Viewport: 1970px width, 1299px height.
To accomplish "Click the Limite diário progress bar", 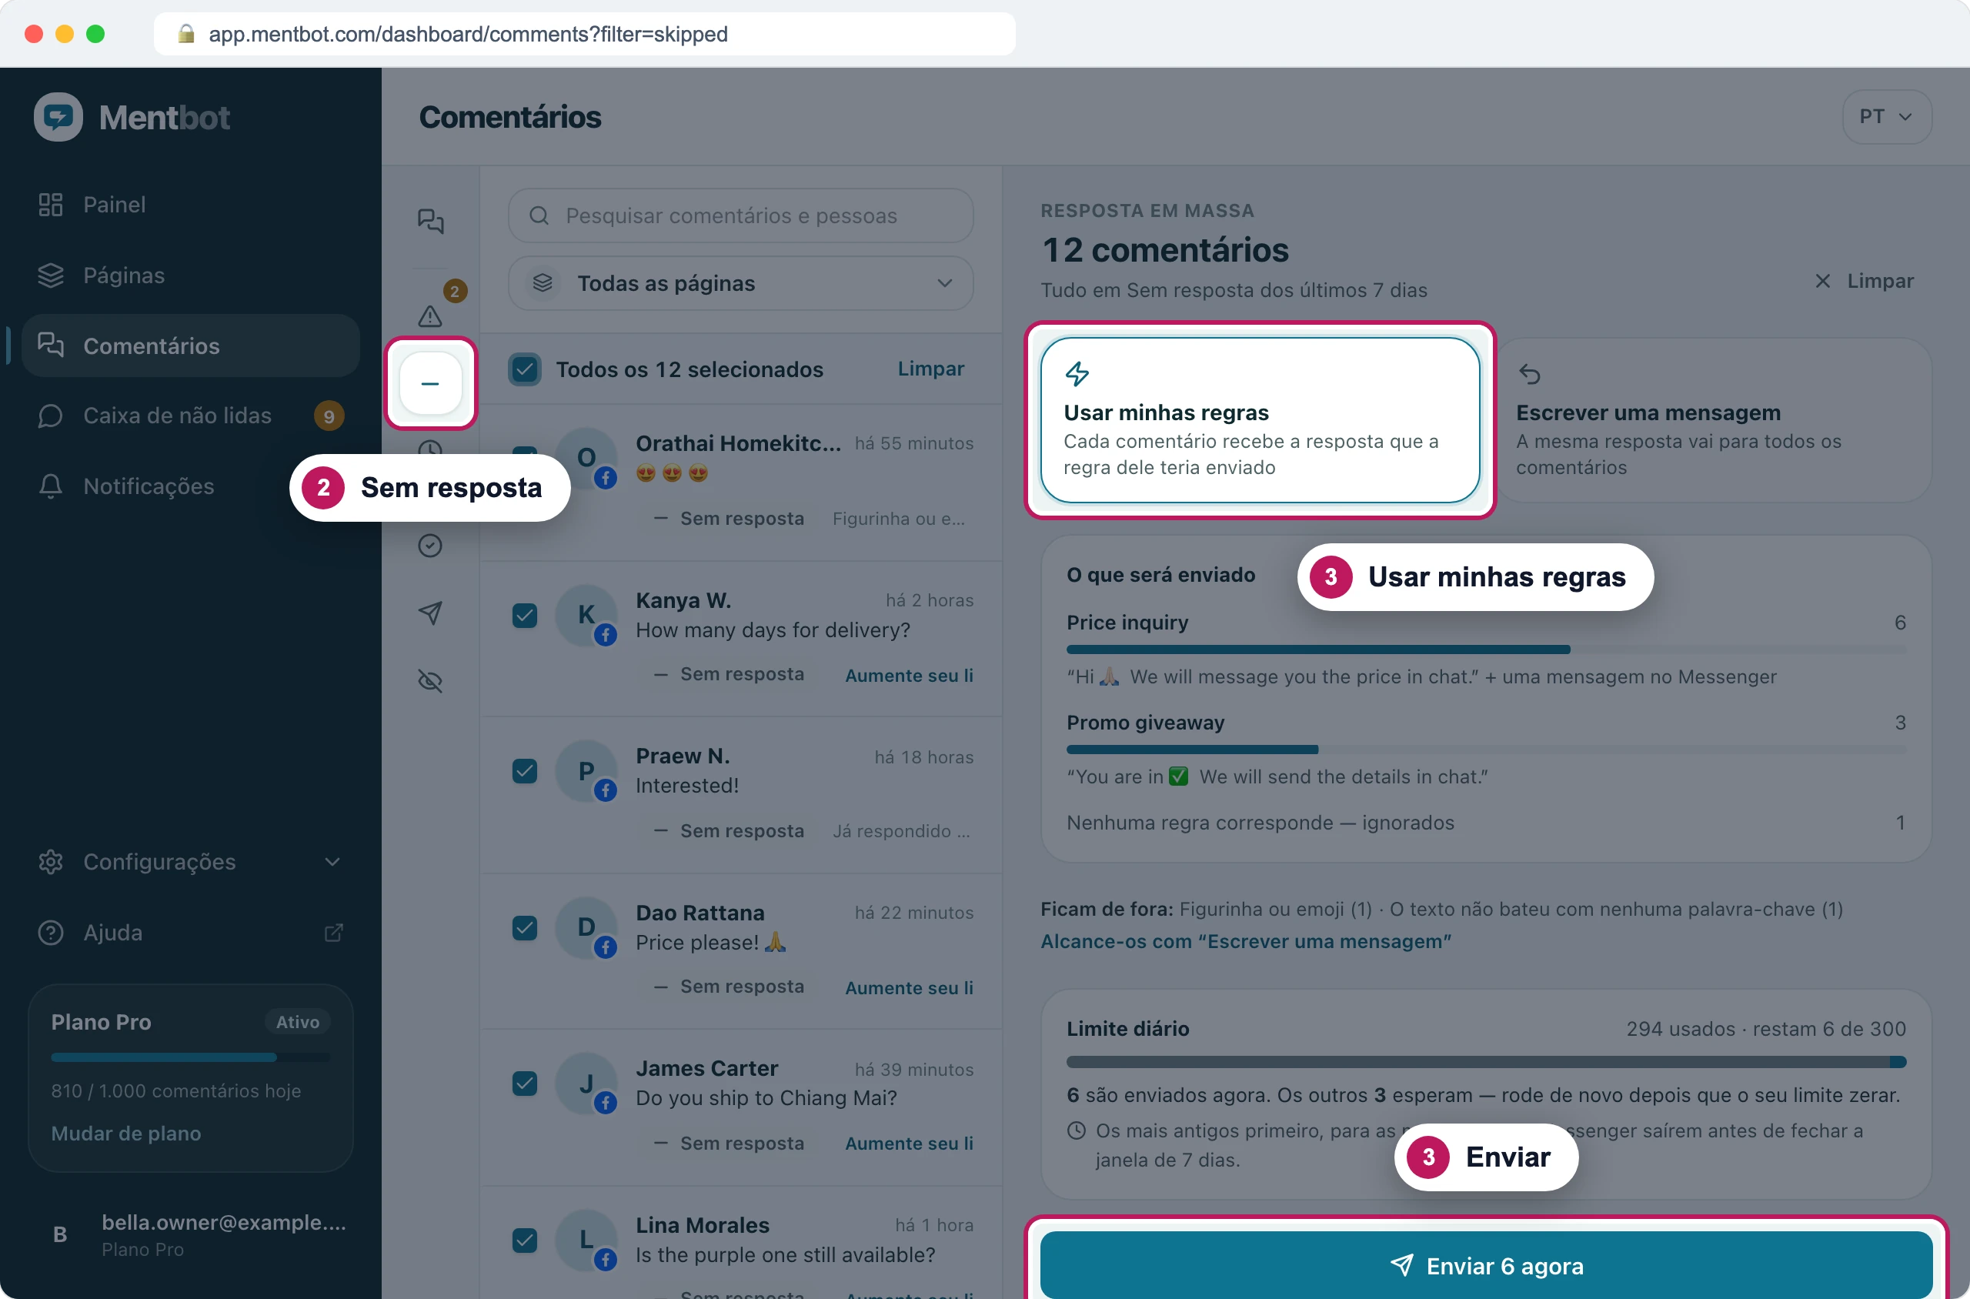I will [x=1486, y=1061].
